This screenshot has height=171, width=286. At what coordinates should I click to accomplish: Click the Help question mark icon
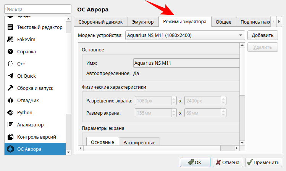[x=10, y=51]
